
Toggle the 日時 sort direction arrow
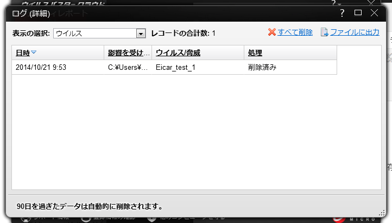[34, 53]
